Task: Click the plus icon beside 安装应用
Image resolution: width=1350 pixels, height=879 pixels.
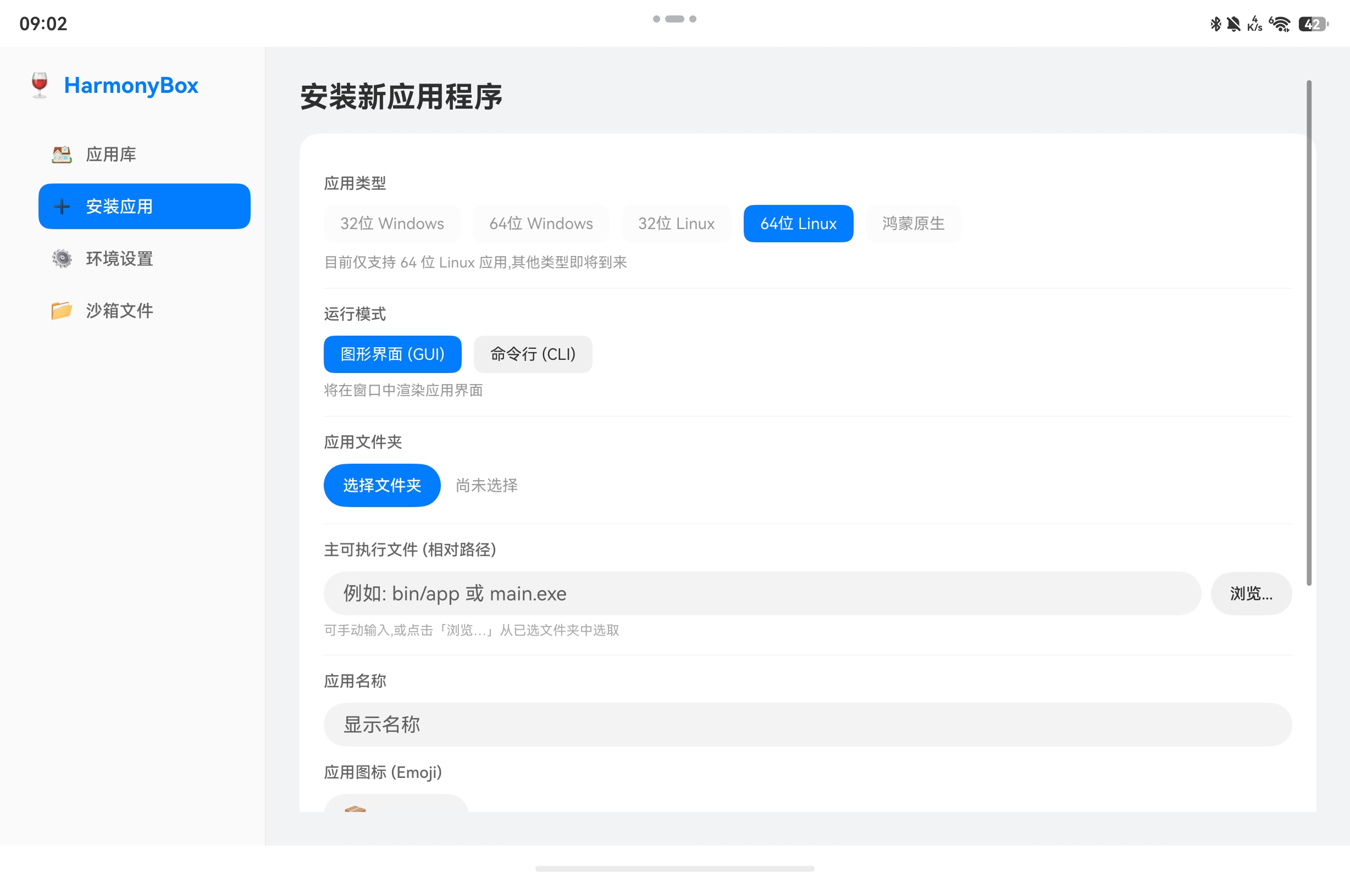Action: 62,207
